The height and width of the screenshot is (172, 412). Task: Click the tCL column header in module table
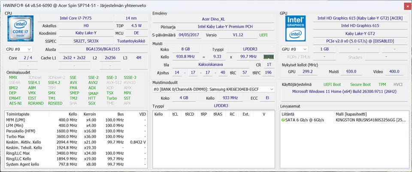click(175, 114)
